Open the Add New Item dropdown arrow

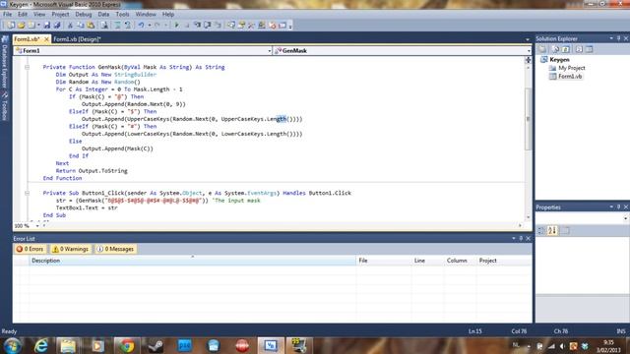point(38,26)
